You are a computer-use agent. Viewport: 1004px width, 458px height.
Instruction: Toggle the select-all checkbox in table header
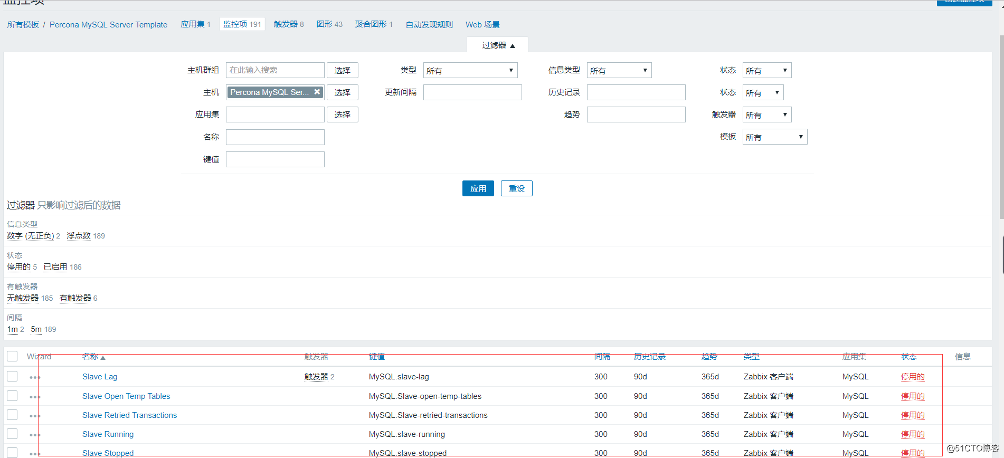click(12, 356)
